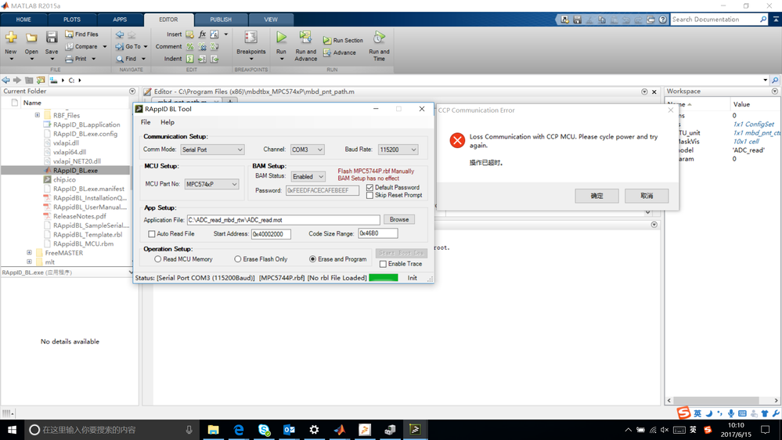Viewport: 782px width, 440px height.
Task: Expand the FreeMASTER folder
Action: point(29,253)
